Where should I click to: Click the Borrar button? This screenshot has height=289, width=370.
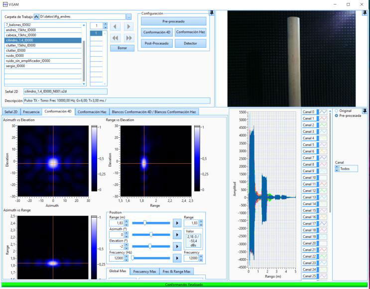(x=122, y=48)
